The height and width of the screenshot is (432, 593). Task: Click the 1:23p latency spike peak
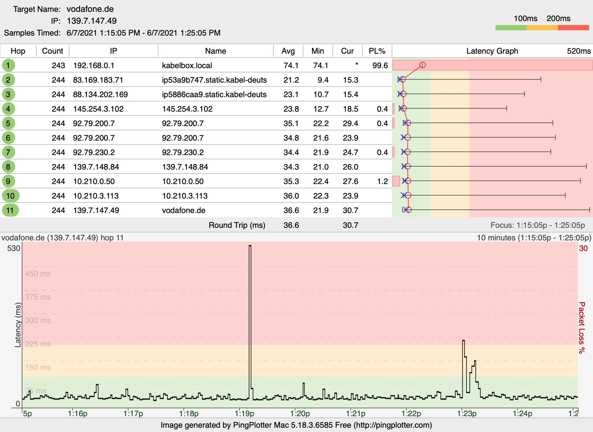tap(464, 341)
